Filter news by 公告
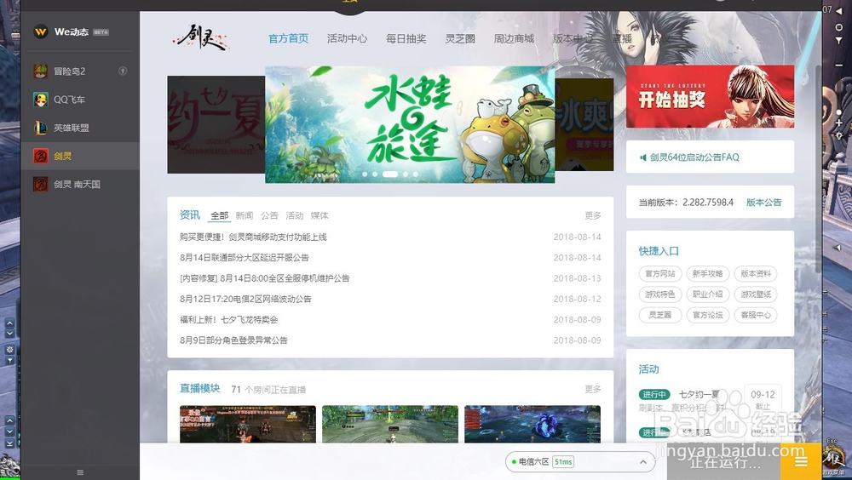This screenshot has height=480, width=852. coord(269,215)
